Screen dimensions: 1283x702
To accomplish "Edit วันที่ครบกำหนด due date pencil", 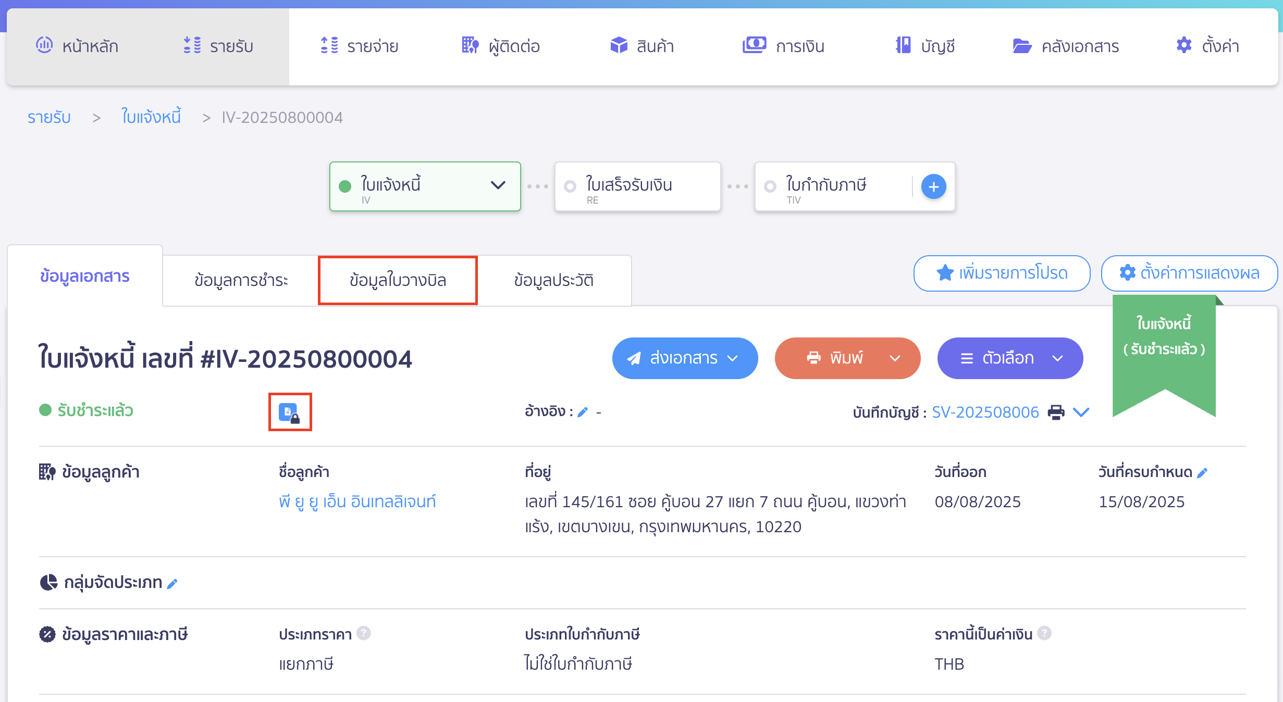I will tap(1202, 473).
